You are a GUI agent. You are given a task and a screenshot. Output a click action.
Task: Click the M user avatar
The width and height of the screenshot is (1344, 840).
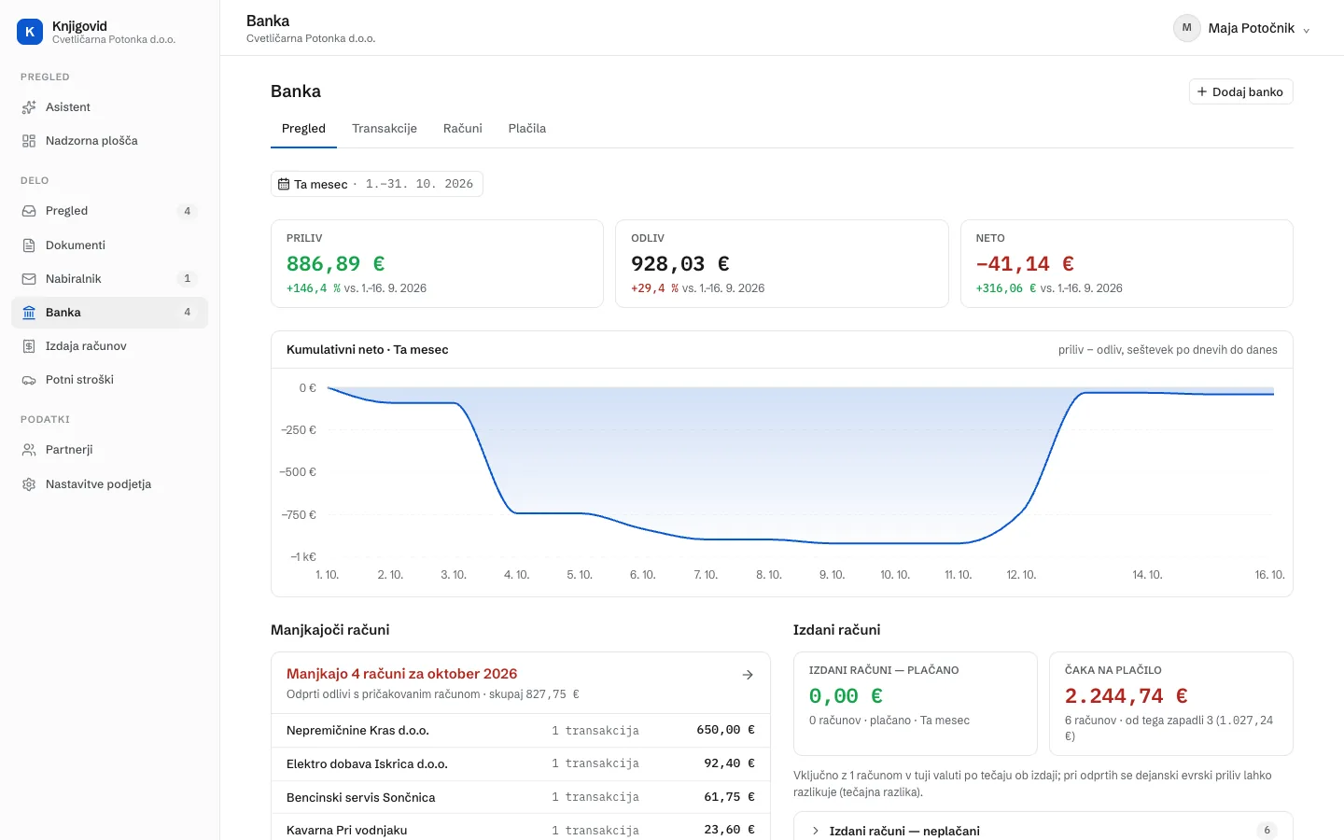(1186, 28)
